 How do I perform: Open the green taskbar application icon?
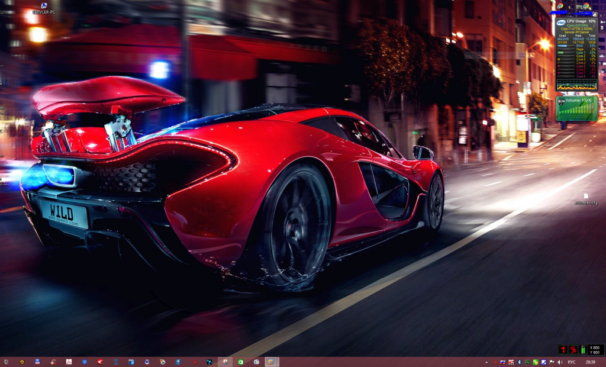pos(241,362)
